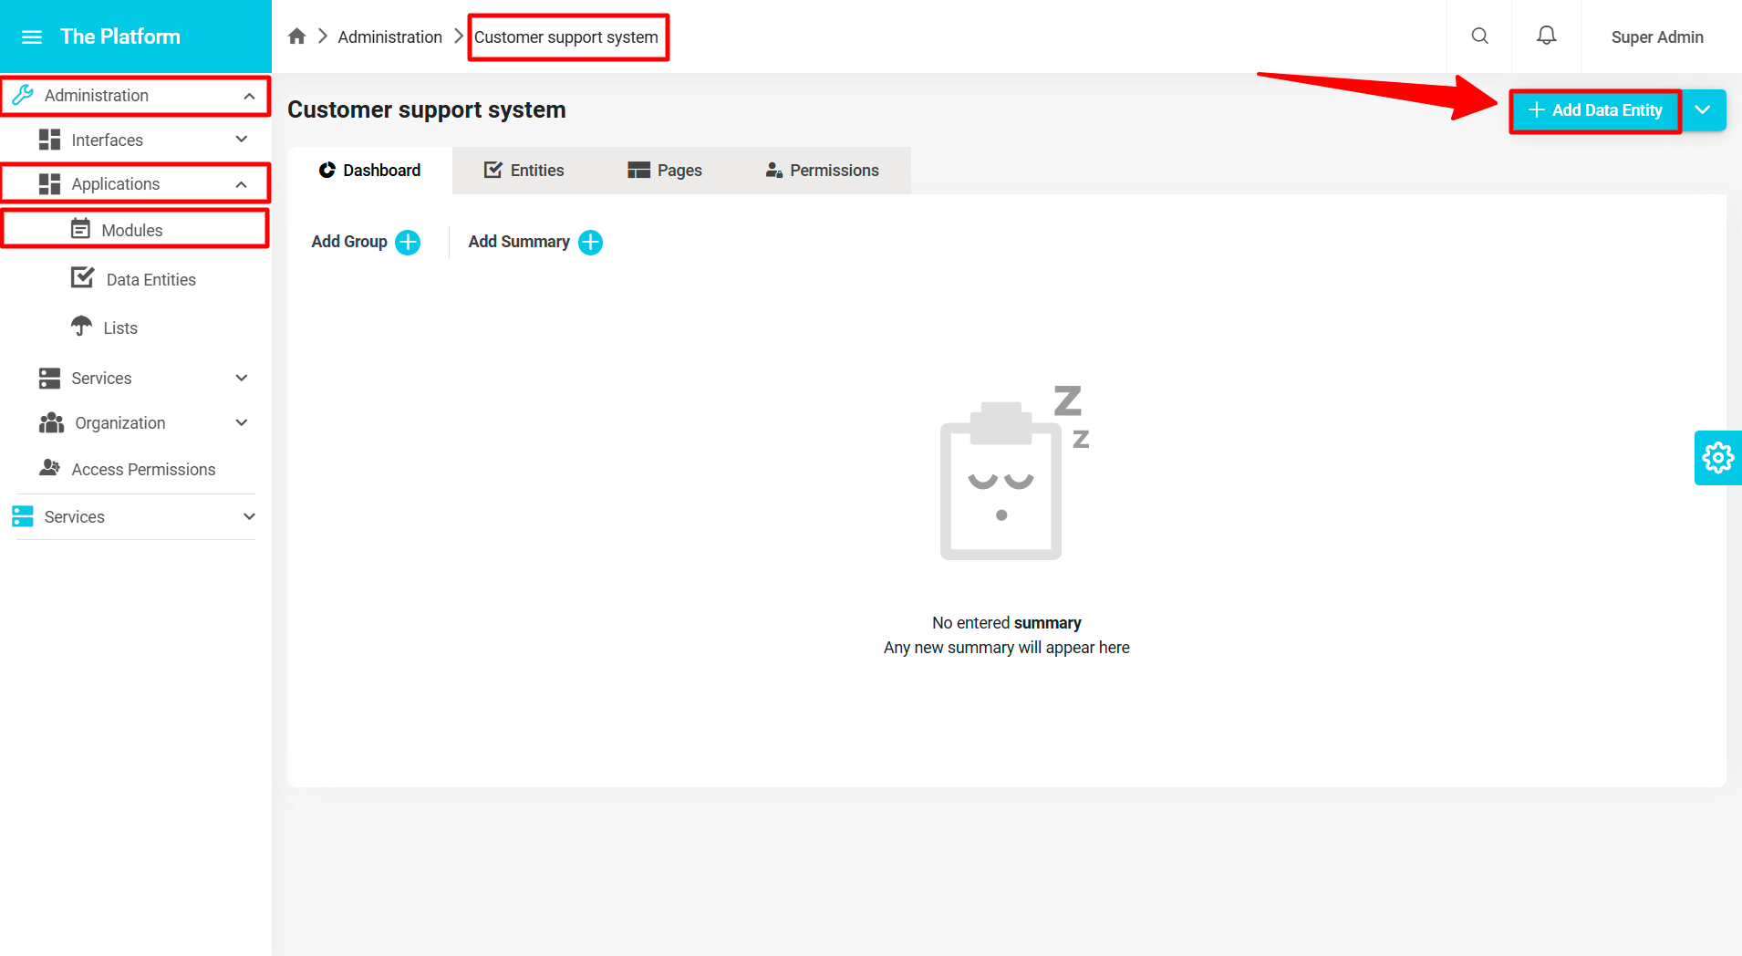Open dropdown arrow next to Add Data Entity
Image resolution: width=1742 pixels, height=956 pixels.
click(x=1702, y=110)
